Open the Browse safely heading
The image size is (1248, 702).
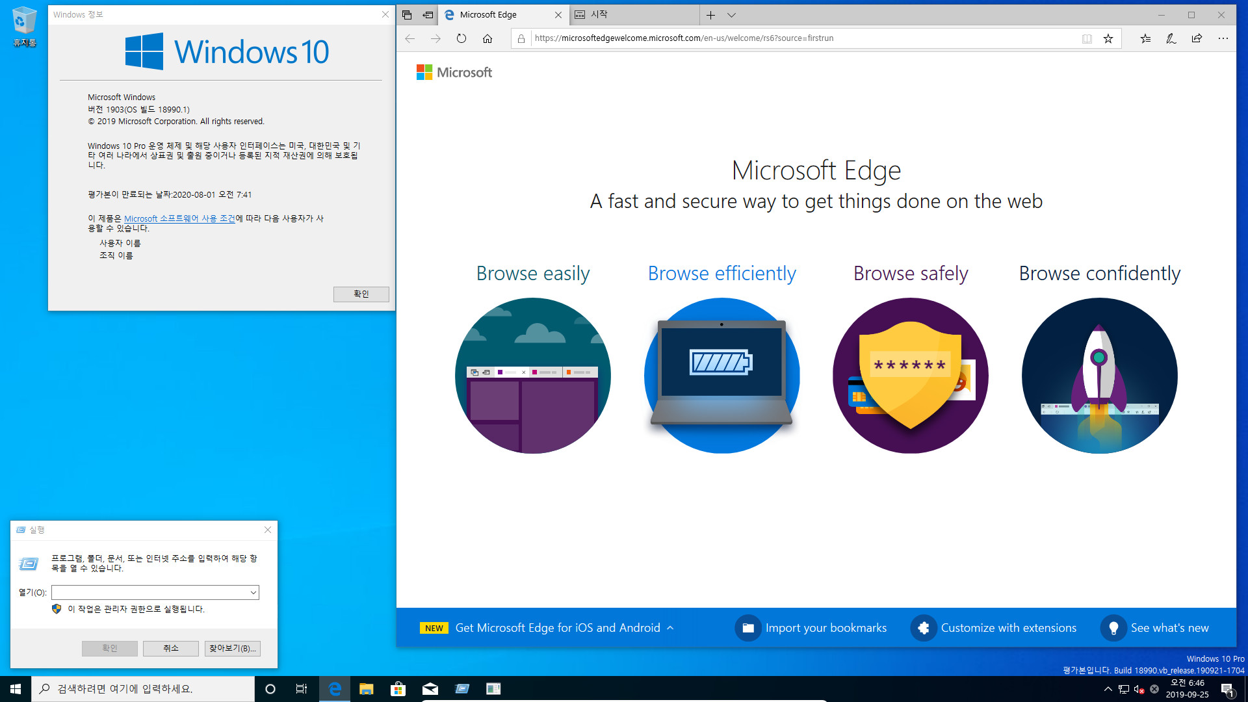coord(911,274)
